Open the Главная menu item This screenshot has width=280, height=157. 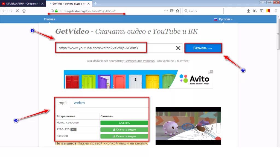click(x=49, y=19)
